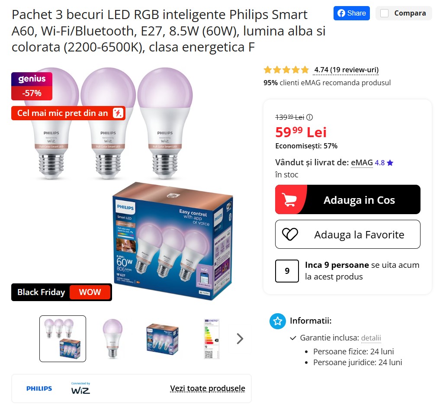Viewport: 443px width, 411px height.
Task: Click the five-star rating icons
Action: pyautogui.click(x=286, y=70)
